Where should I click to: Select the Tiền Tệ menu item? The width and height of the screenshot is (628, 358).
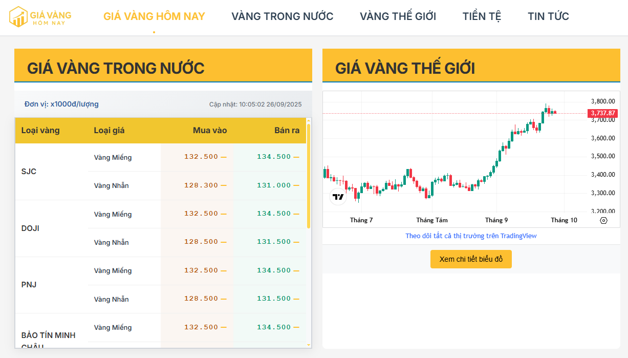pyautogui.click(x=482, y=16)
